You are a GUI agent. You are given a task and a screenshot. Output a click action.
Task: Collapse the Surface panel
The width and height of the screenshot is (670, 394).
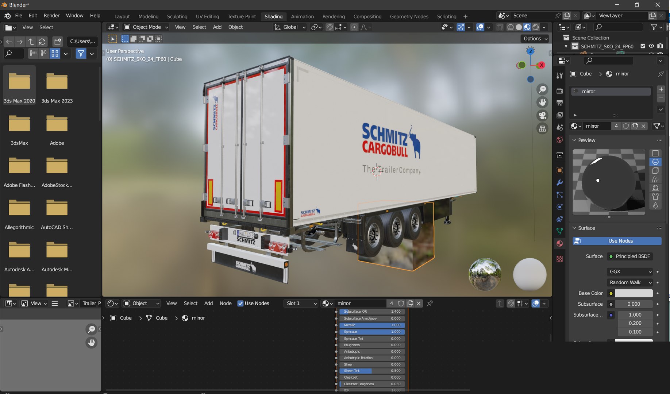coord(574,228)
